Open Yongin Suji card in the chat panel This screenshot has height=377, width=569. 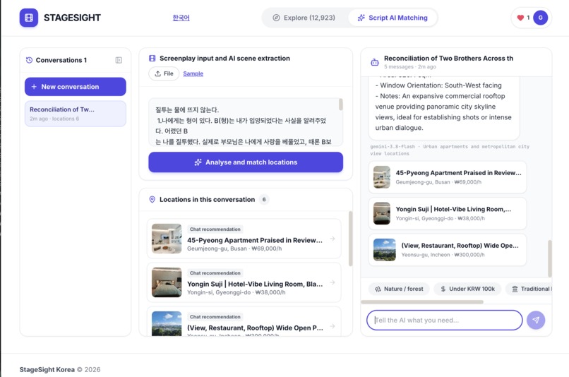point(448,213)
